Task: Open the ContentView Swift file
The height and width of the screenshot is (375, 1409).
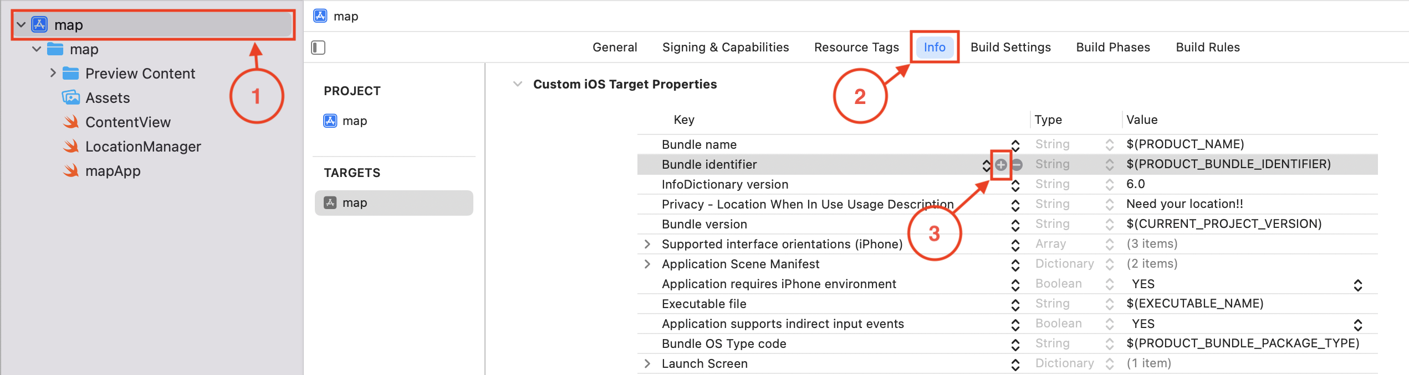Action: click(x=127, y=122)
